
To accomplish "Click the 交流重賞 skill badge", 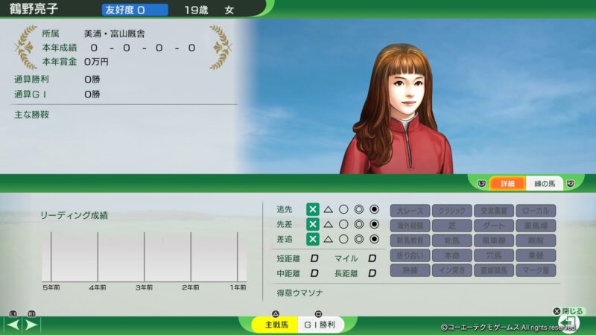I will (494, 211).
